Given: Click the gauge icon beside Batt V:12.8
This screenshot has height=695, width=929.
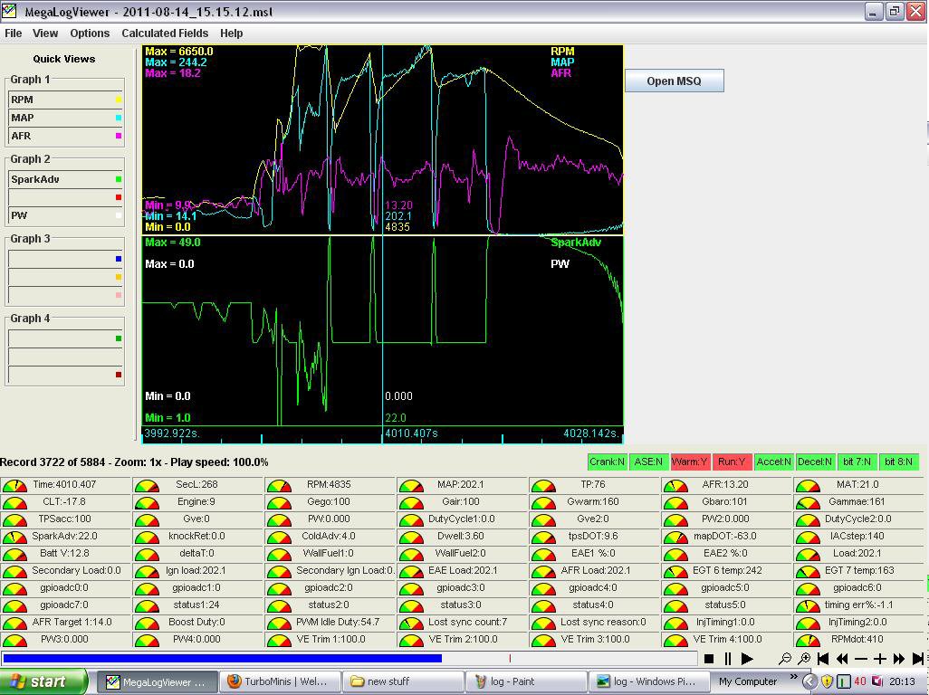Looking at the screenshot, I should [14, 555].
